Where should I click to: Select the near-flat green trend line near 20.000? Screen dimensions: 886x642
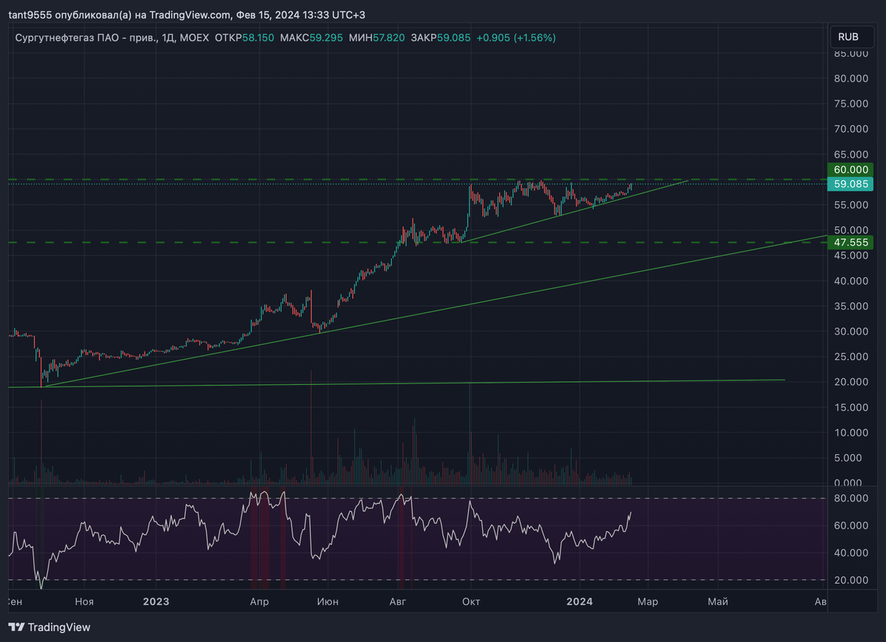396,383
